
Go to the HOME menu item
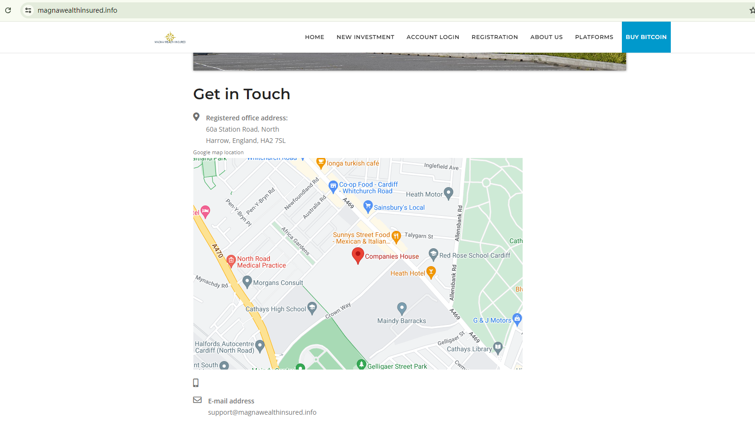315,37
